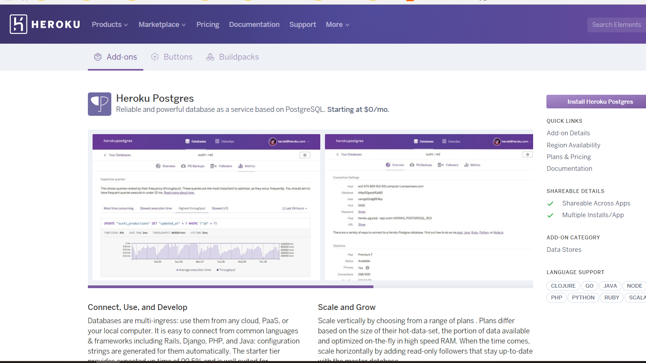Click the Shareable Across Apps checkmark
Viewport: 646px width, 363px height.
pos(550,204)
